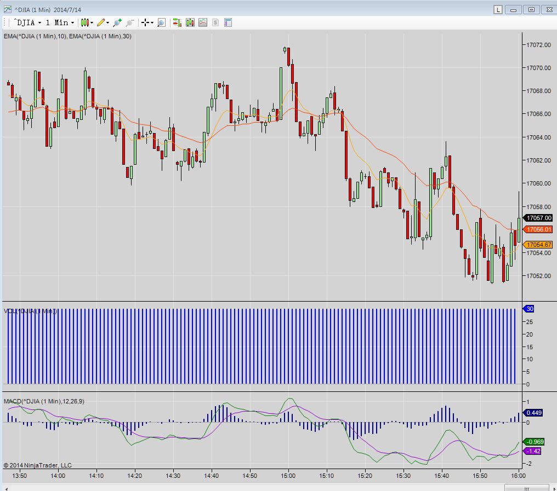Click the chart window icon in title bar
Image resolution: width=557 pixels, height=491 pixels.
pos(7,9)
